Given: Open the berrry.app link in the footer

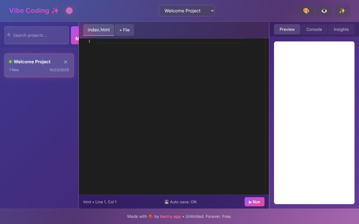Looking at the screenshot, I should (170, 216).
